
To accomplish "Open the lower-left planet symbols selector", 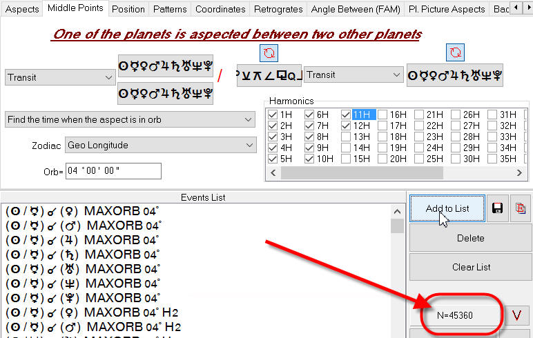I will pyautogui.click(x=165, y=92).
